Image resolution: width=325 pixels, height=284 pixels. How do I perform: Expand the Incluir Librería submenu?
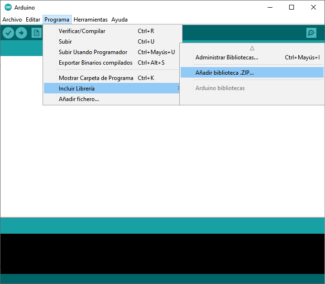click(111, 88)
